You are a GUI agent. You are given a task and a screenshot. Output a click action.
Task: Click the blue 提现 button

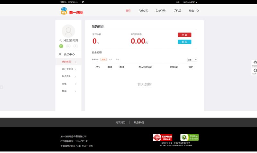click(184, 42)
